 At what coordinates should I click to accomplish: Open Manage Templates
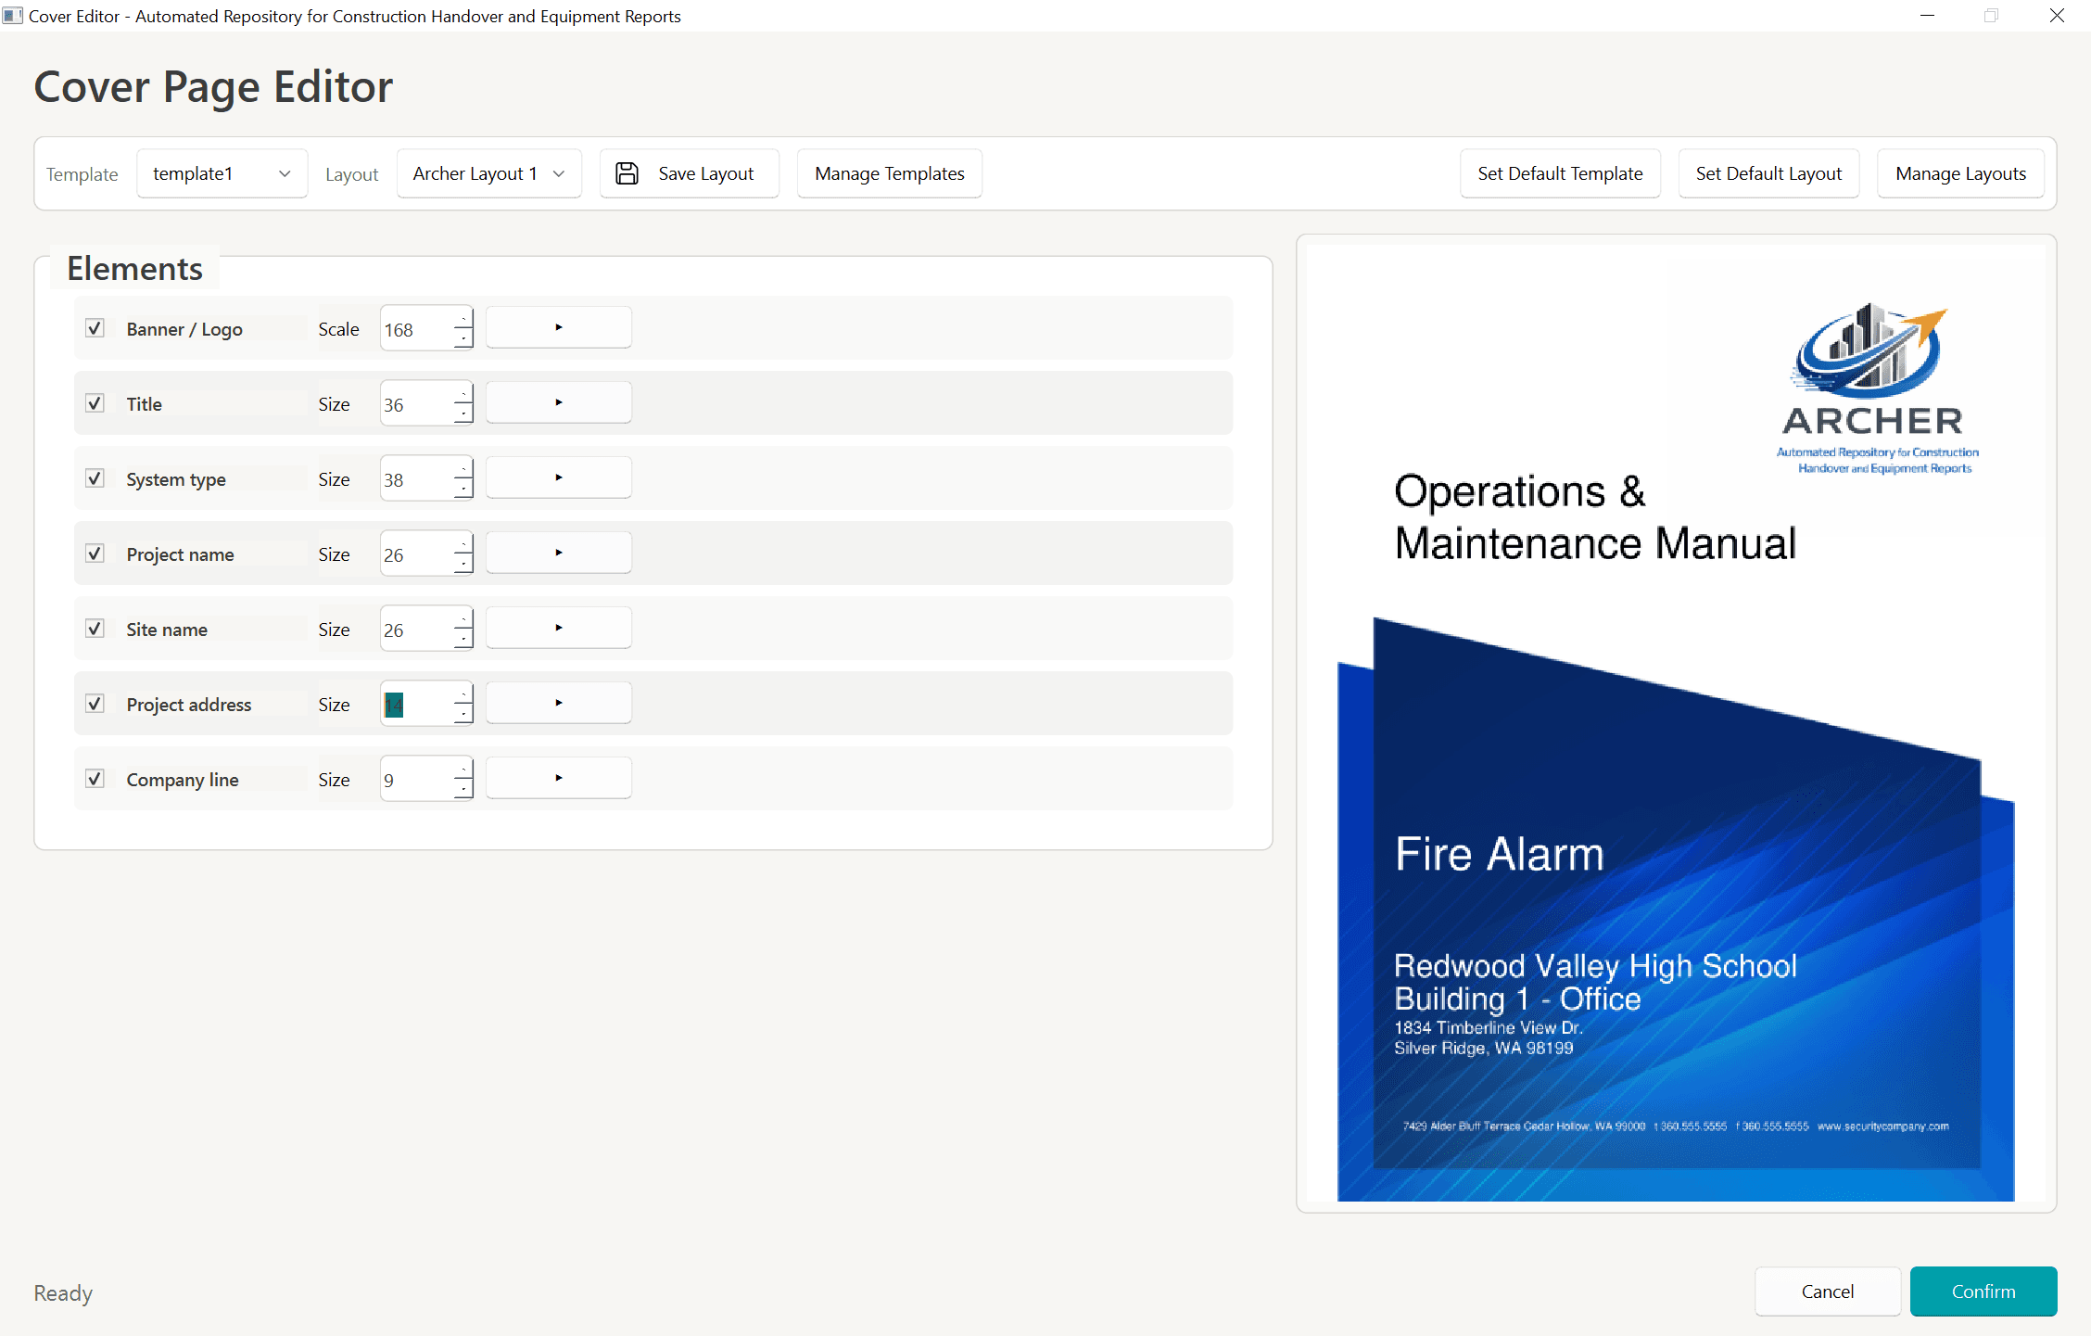889,172
